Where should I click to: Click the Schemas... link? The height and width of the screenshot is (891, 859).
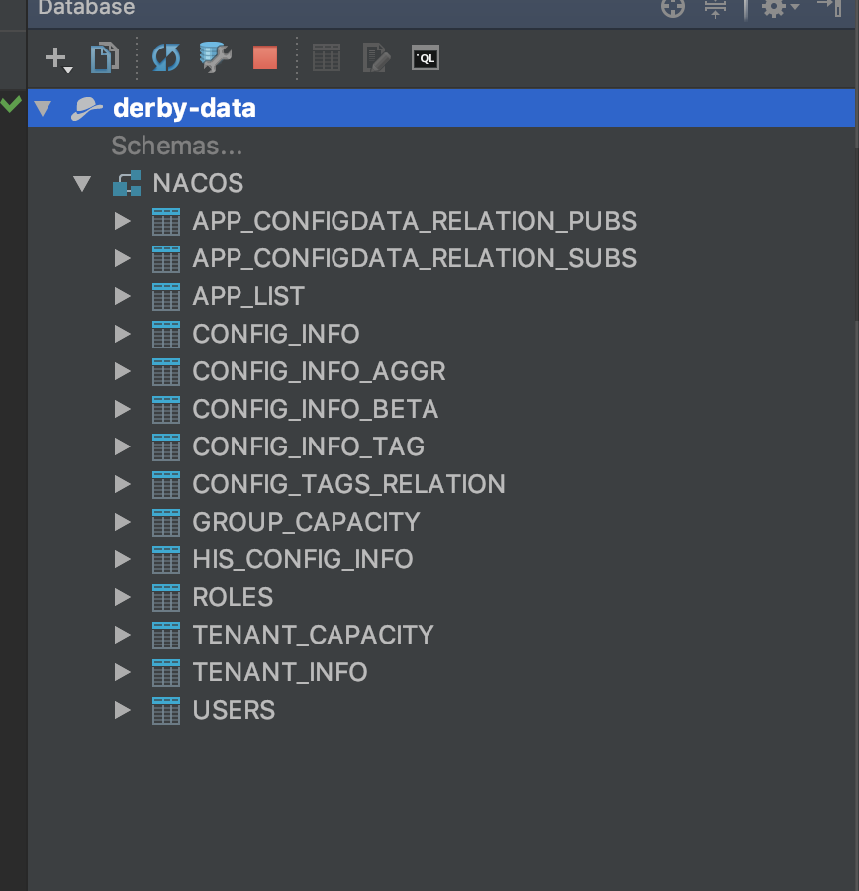[x=177, y=147]
